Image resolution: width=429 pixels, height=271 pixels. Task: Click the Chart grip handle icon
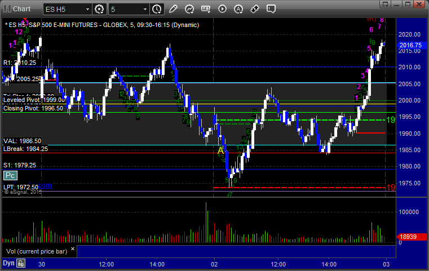coord(7,9)
